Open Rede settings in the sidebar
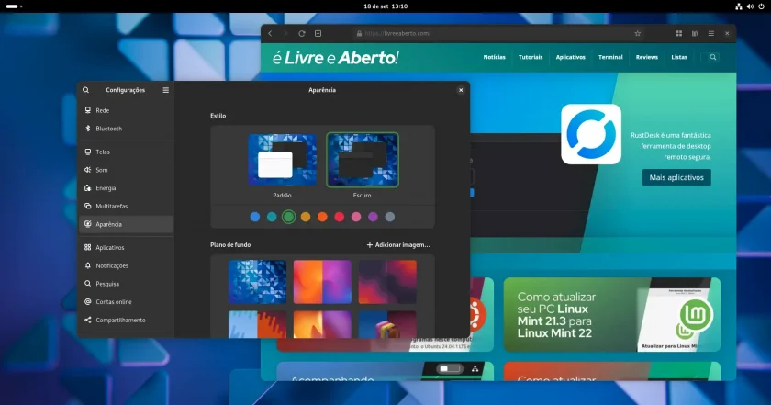Viewport: 771px width, 405px height. click(x=126, y=110)
